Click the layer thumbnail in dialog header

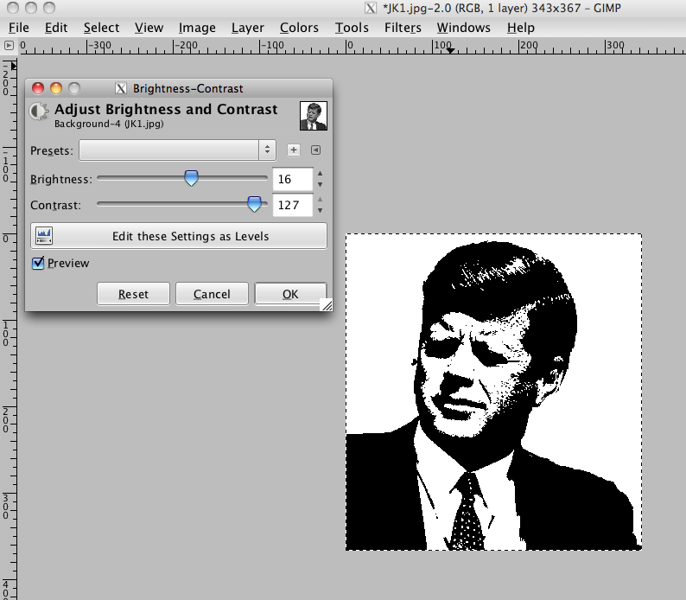click(314, 116)
